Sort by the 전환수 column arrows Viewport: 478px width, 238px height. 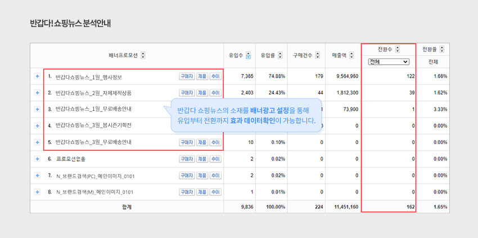click(x=397, y=50)
